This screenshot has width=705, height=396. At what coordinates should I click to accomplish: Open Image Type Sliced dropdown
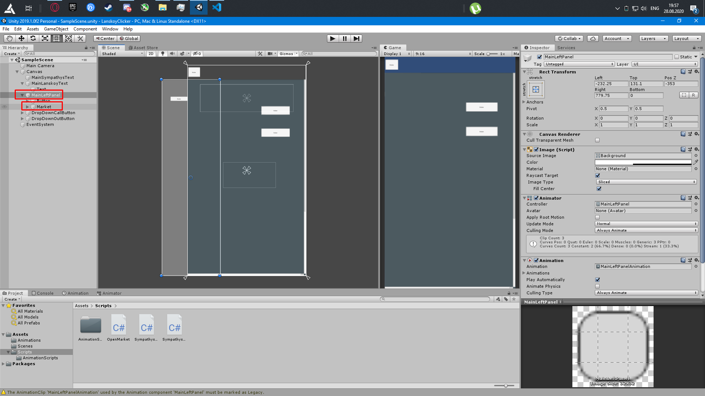pos(646,182)
